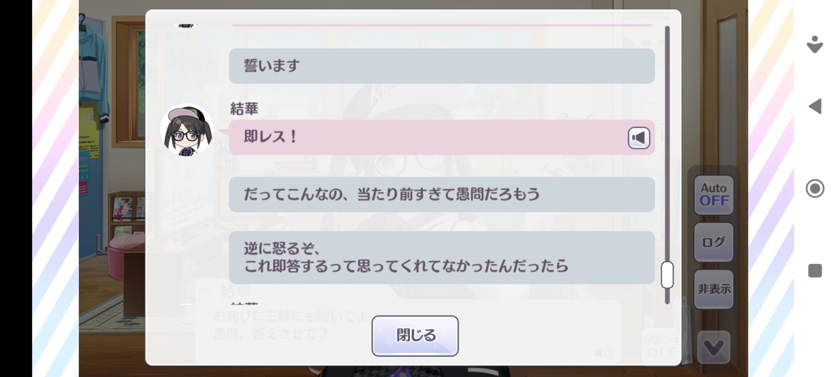This screenshot has height=377, width=838.
Task: Collapse menu with the down chevron button
Action: pyautogui.click(x=714, y=347)
